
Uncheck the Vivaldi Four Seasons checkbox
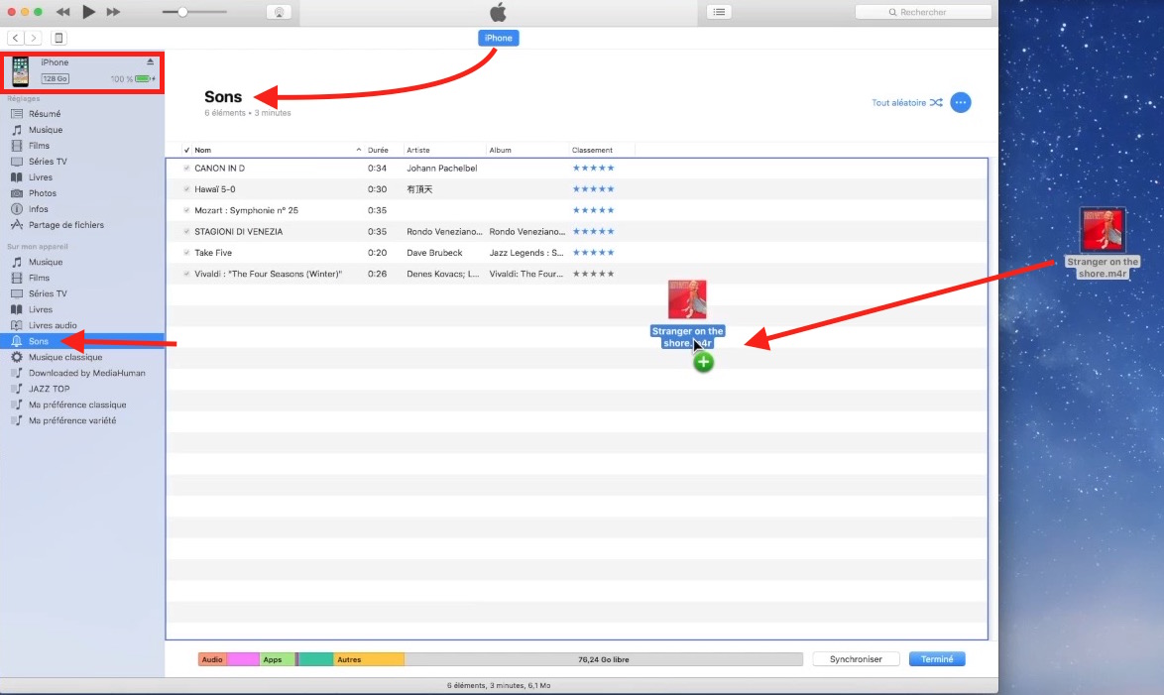[x=186, y=274]
